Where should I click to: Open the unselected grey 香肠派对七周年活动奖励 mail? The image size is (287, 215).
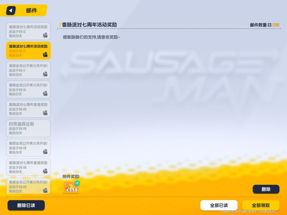pos(28,31)
